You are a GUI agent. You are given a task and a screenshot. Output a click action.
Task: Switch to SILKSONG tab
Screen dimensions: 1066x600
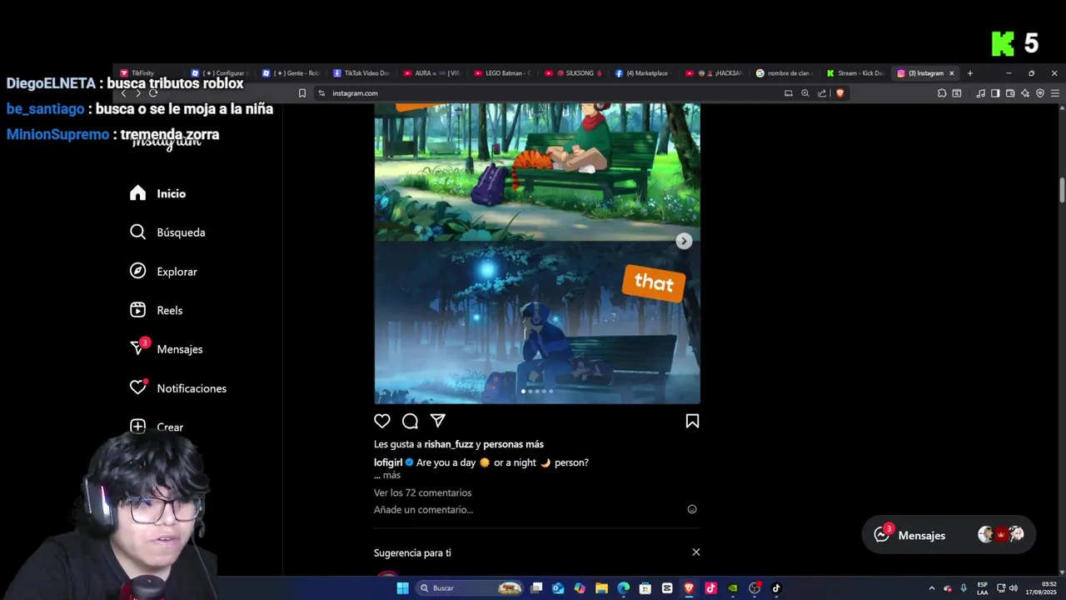tap(575, 73)
